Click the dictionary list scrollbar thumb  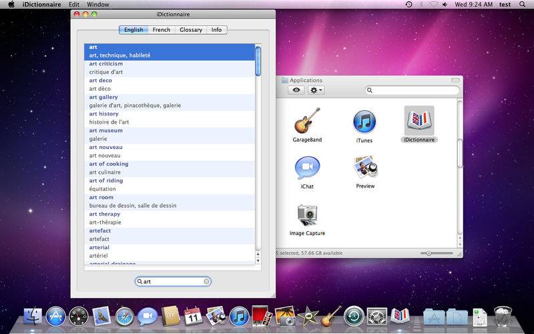pyautogui.click(x=258, y=61)
